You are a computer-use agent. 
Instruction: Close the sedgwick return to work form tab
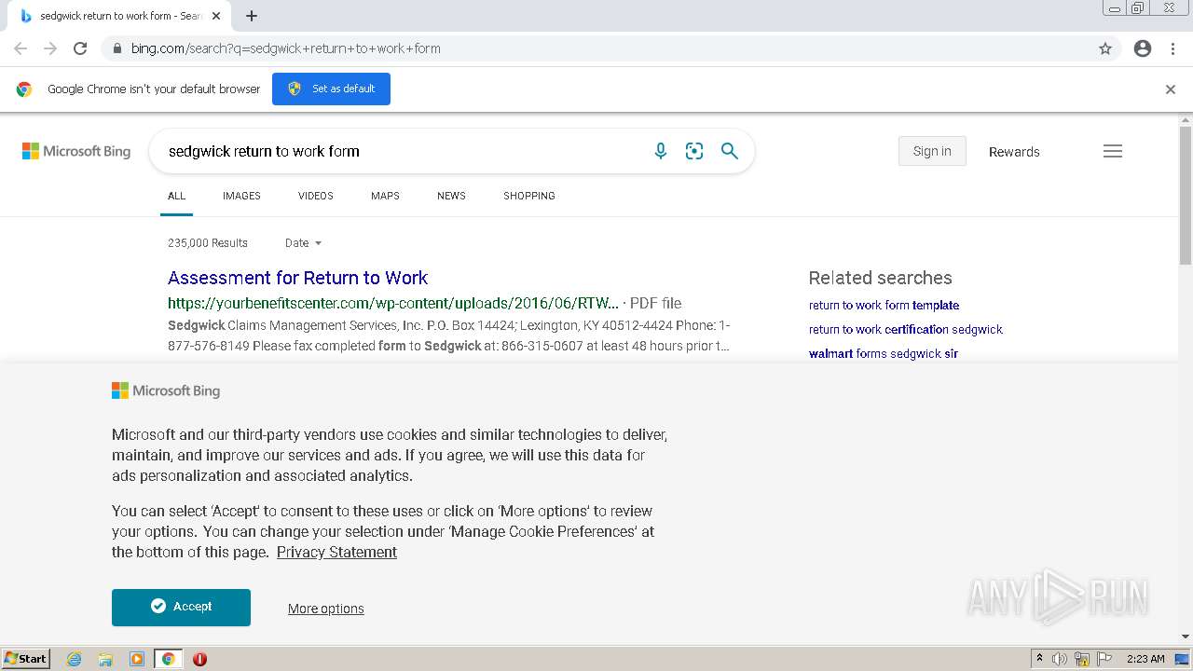(216, 16)
